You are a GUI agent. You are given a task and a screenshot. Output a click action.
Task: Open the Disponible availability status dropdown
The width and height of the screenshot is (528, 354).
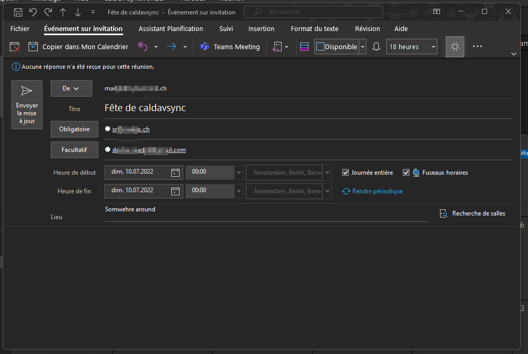click(x=362, y=47)
